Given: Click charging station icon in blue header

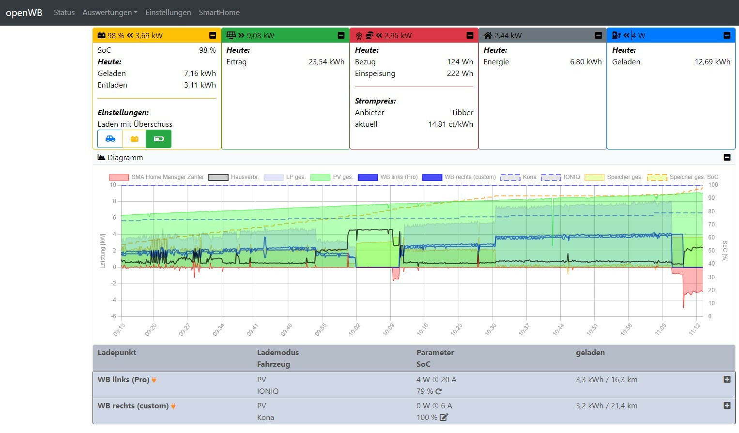Looking at the screenshot, I should [x=616, y=35].
